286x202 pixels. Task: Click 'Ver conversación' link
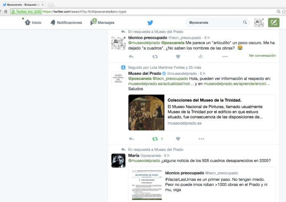(262, 55)
